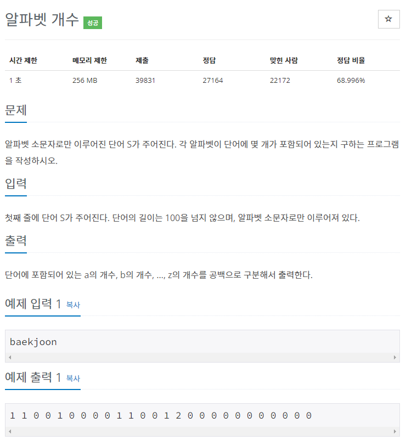The height and width of the screenshot is (446, 406).
Task: Click the baekjoon sample input text
Action: [x=33, y=342]
